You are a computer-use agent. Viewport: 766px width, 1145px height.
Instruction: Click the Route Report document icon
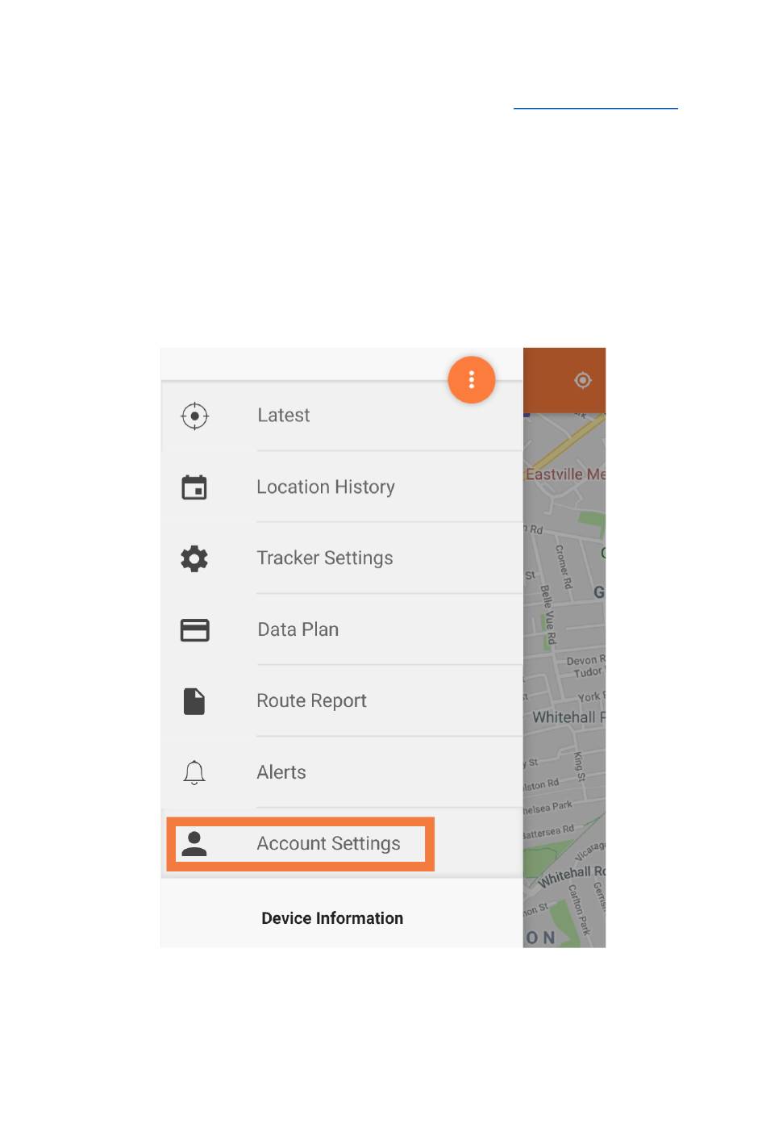194,701
